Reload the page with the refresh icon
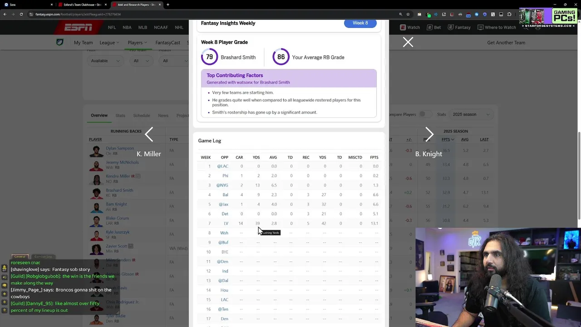This screenshot has width=581, height=327. (21, 14)
